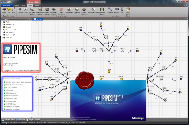Select the Injection point tool
This screenshot has width=189, height=125.
[x=102, y=11]
